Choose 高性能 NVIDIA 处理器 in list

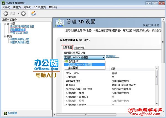pyautogui.click(x=84, y=65)
